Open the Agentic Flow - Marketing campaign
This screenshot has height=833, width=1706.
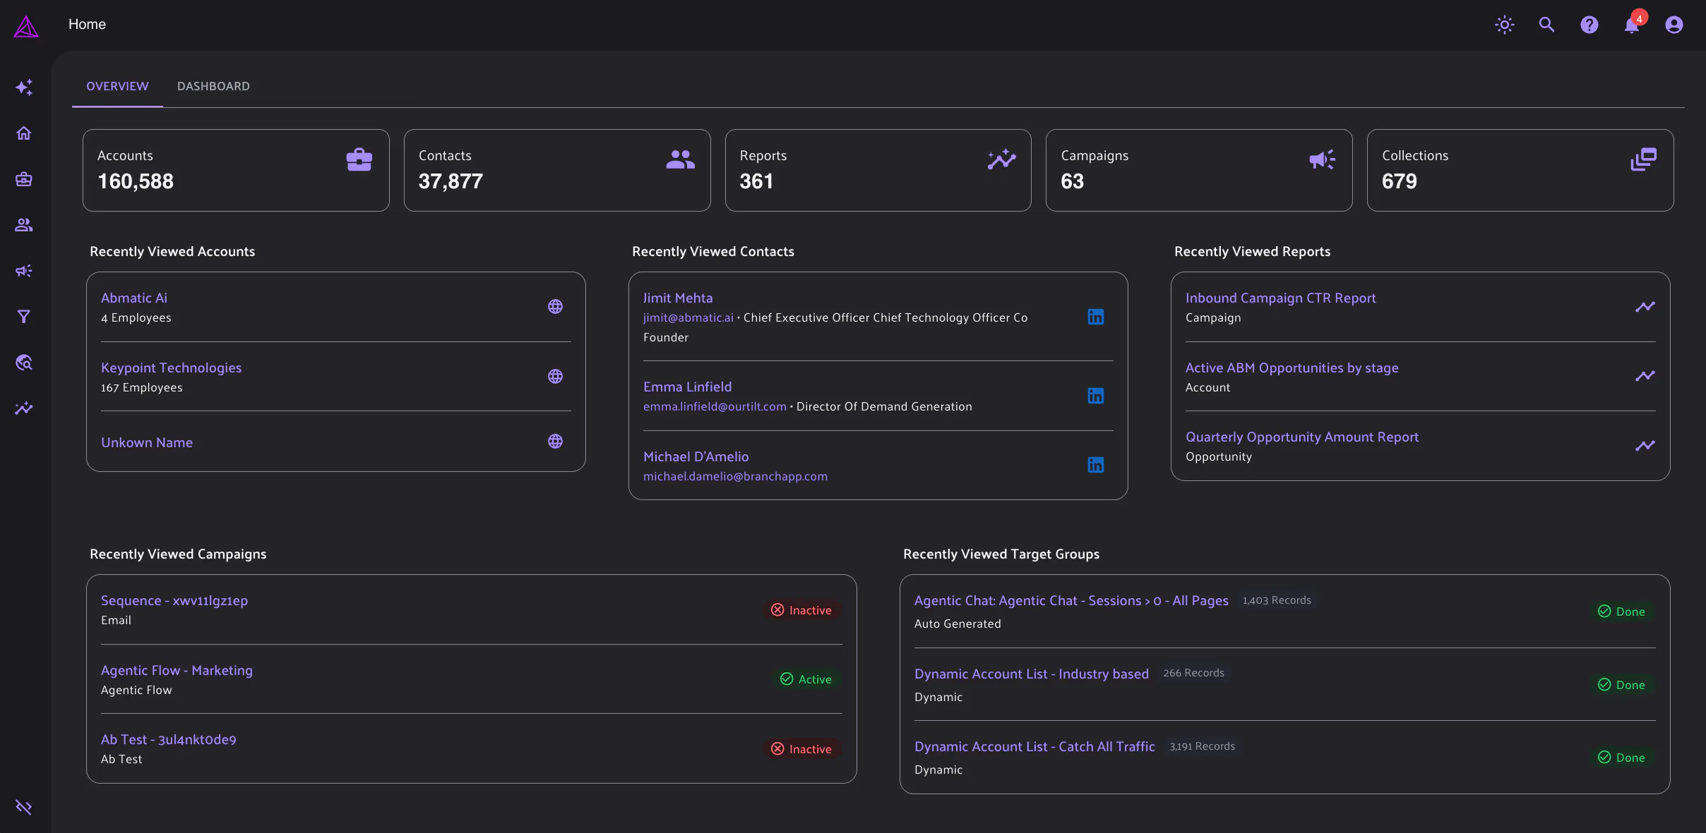point(177,670)
